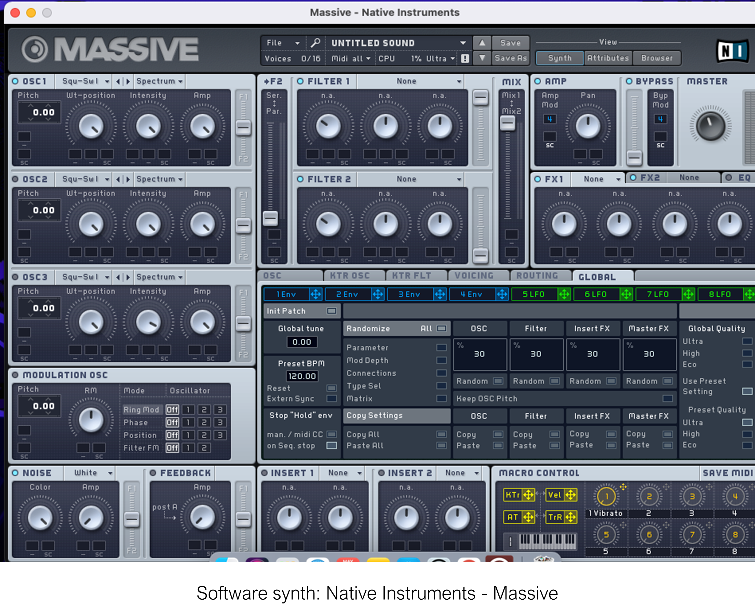Click the Init Patch button
755x613 pixels.
pos(331,311)
